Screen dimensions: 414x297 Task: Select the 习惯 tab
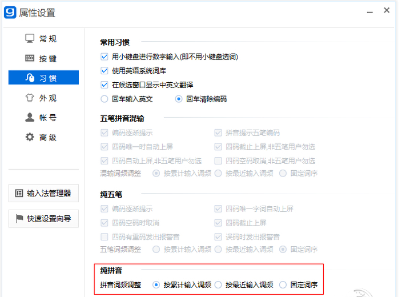click(43, 77)
